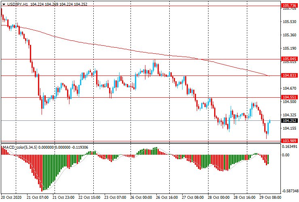Click the black current price tag 104.252
The width and height of the screenshot is (299, 202).
(289, 120)
